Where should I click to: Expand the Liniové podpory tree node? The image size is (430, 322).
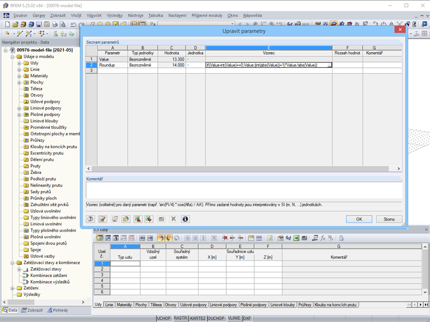coord(19,108)
